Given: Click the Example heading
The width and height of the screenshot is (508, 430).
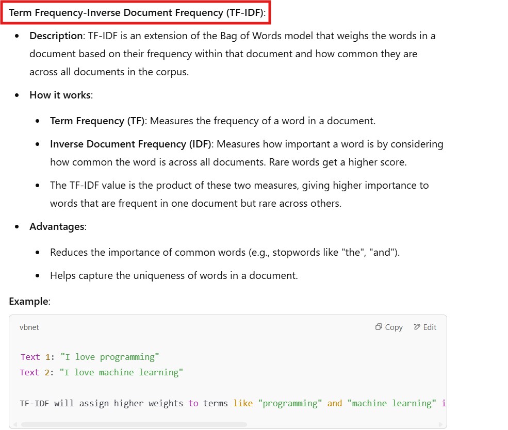Looking at the screenshot, I should click(29, 302).
